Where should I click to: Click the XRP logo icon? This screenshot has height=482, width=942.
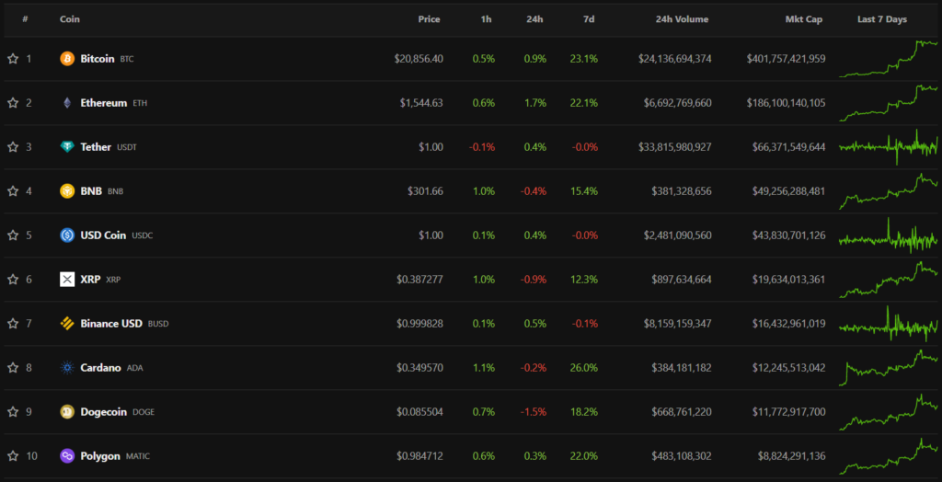pos(67,280)
